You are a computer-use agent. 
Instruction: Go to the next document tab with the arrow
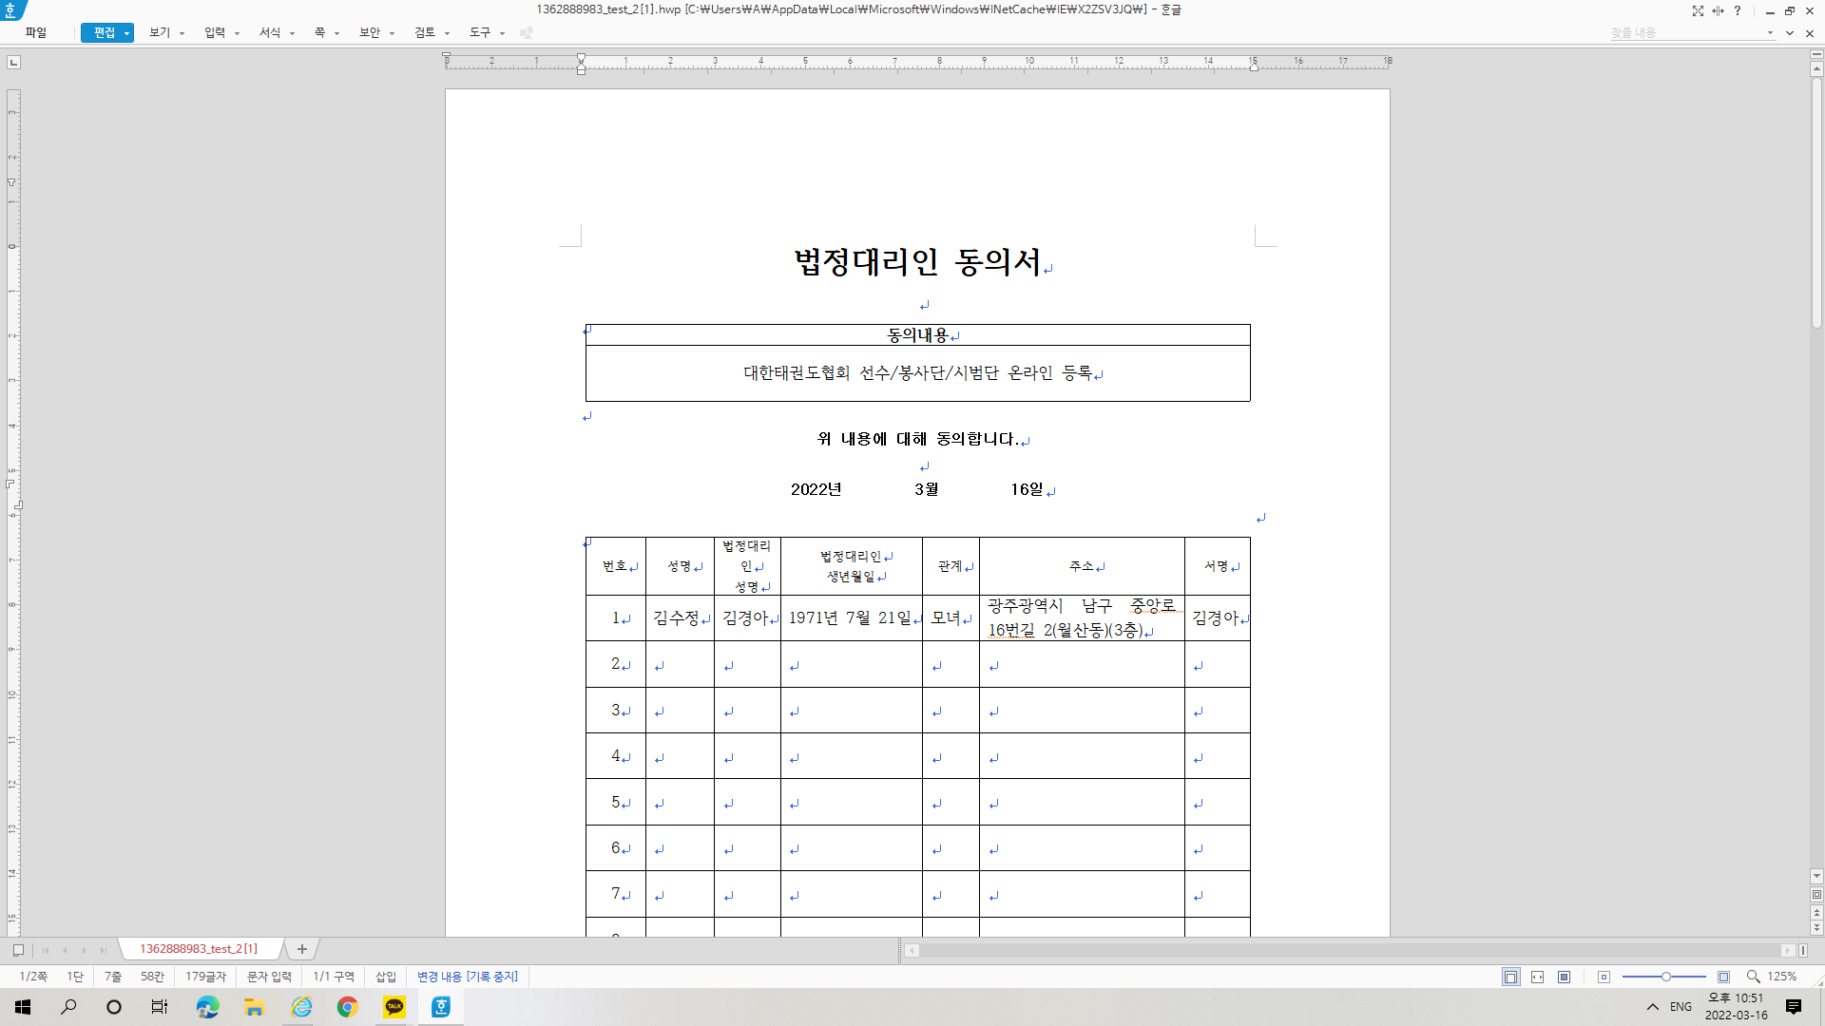[x=85, y=949]
